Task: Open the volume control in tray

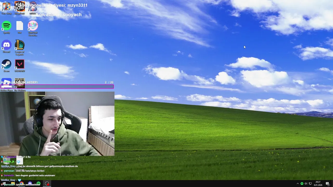Action: click(x=306, y=184)
